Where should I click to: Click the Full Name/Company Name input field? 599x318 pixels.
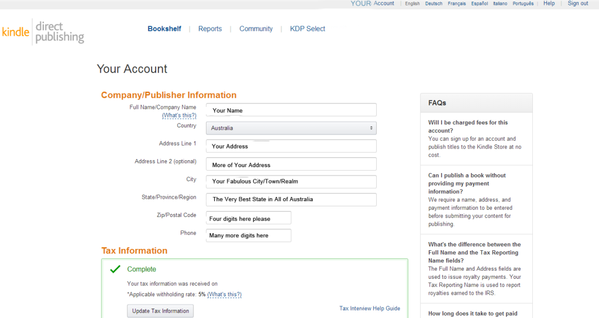[291, 110]
